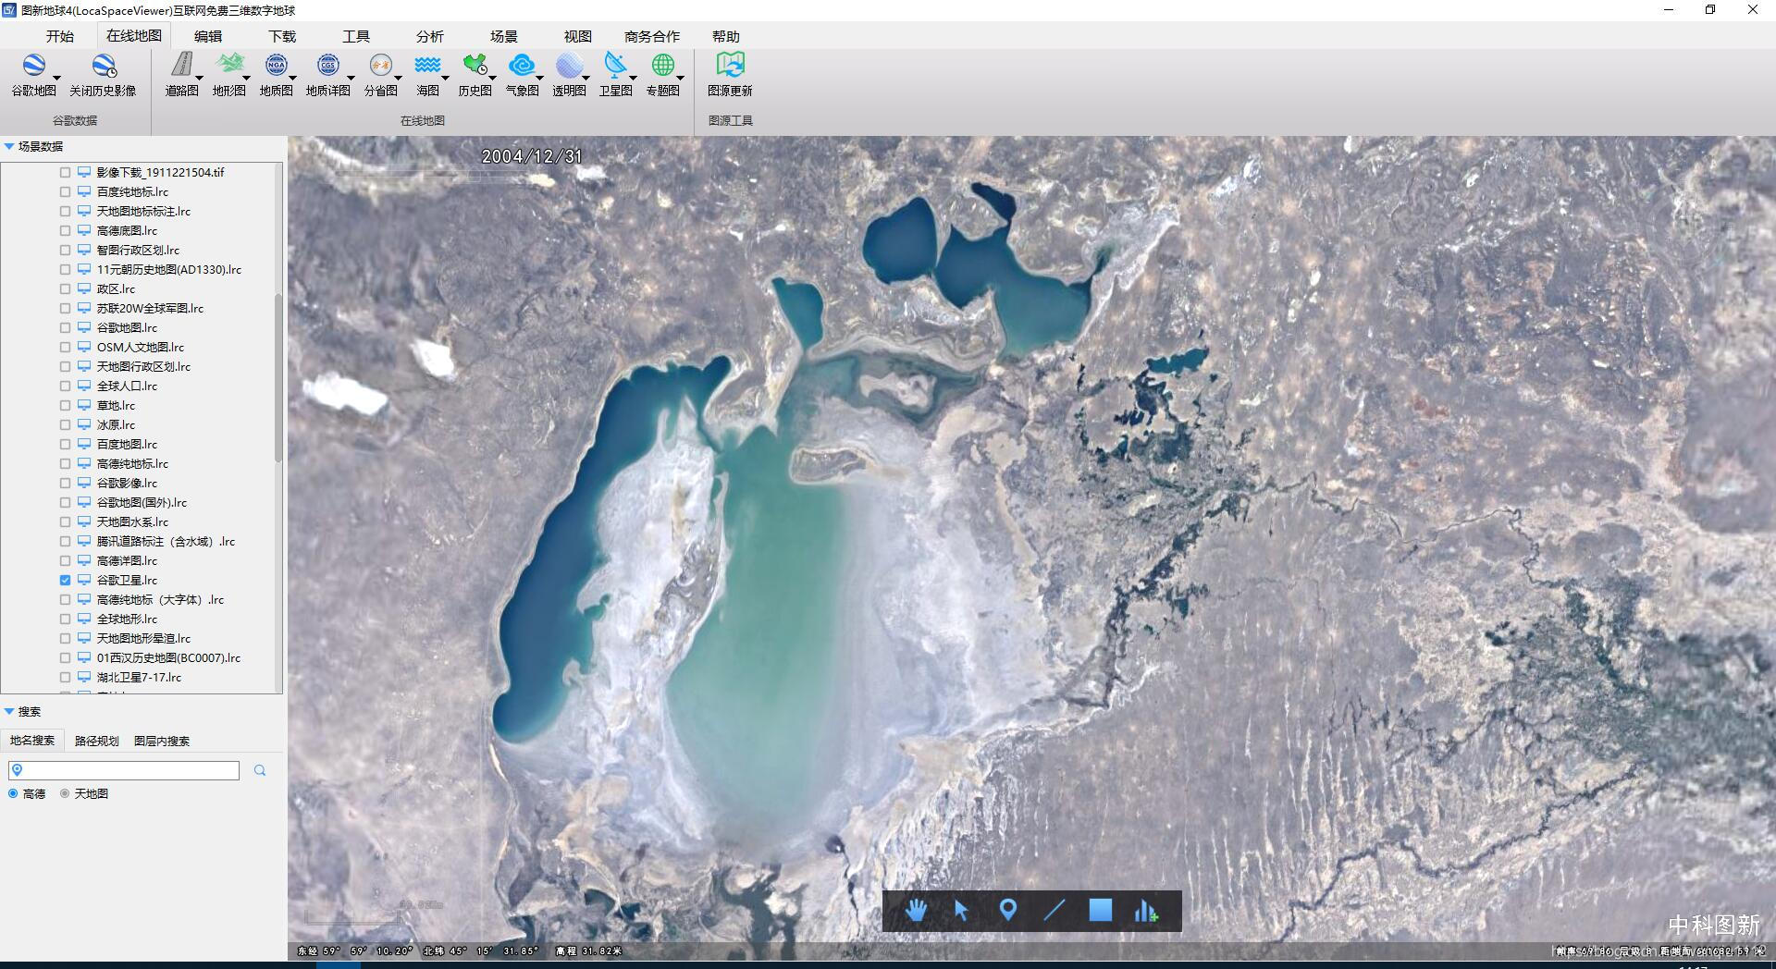The width and height of the screenshot is (1776, 969).
Task: Enable the 全球地形.lrc layer checkbox
Action: tap(65, 619)
